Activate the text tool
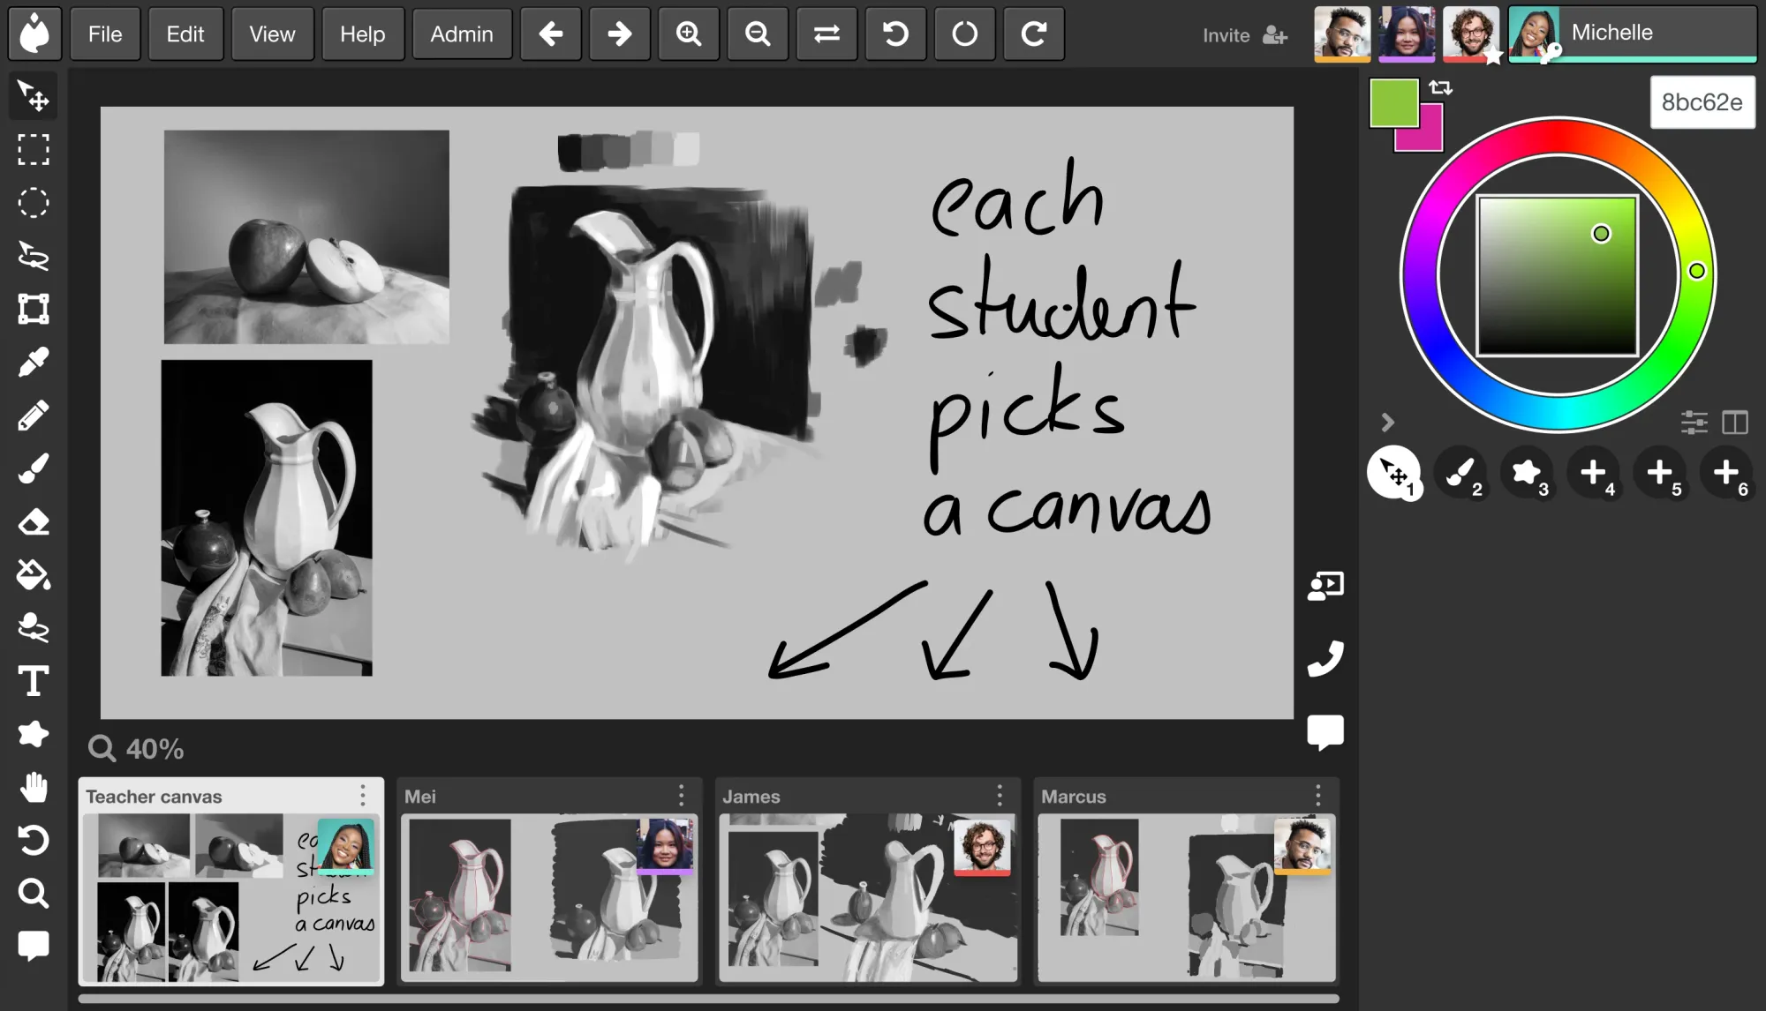1766x1011 pixels. pyautogui.click(x=34, y=681)
